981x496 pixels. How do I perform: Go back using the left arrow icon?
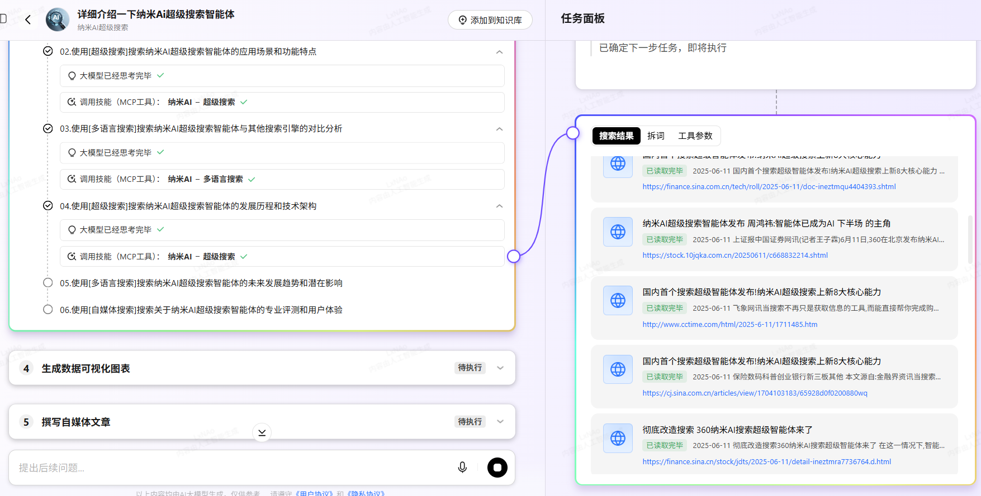(27, 20)
